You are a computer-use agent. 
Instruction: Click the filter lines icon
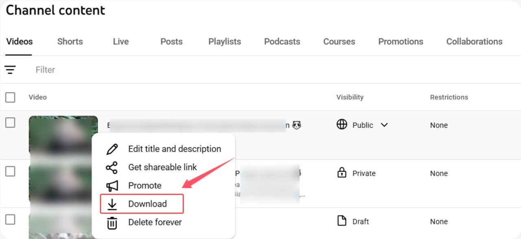10,70
